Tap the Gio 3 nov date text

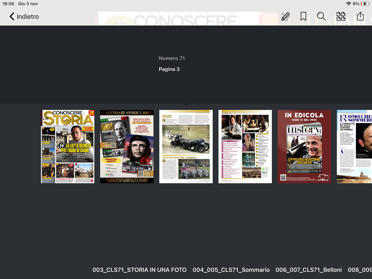coord(28,4)
